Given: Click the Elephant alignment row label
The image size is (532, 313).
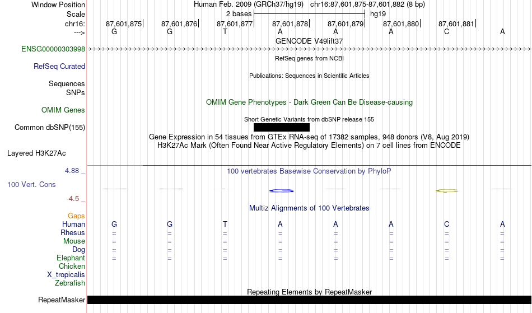Looking at the screenshot, I should pos(71,258).
